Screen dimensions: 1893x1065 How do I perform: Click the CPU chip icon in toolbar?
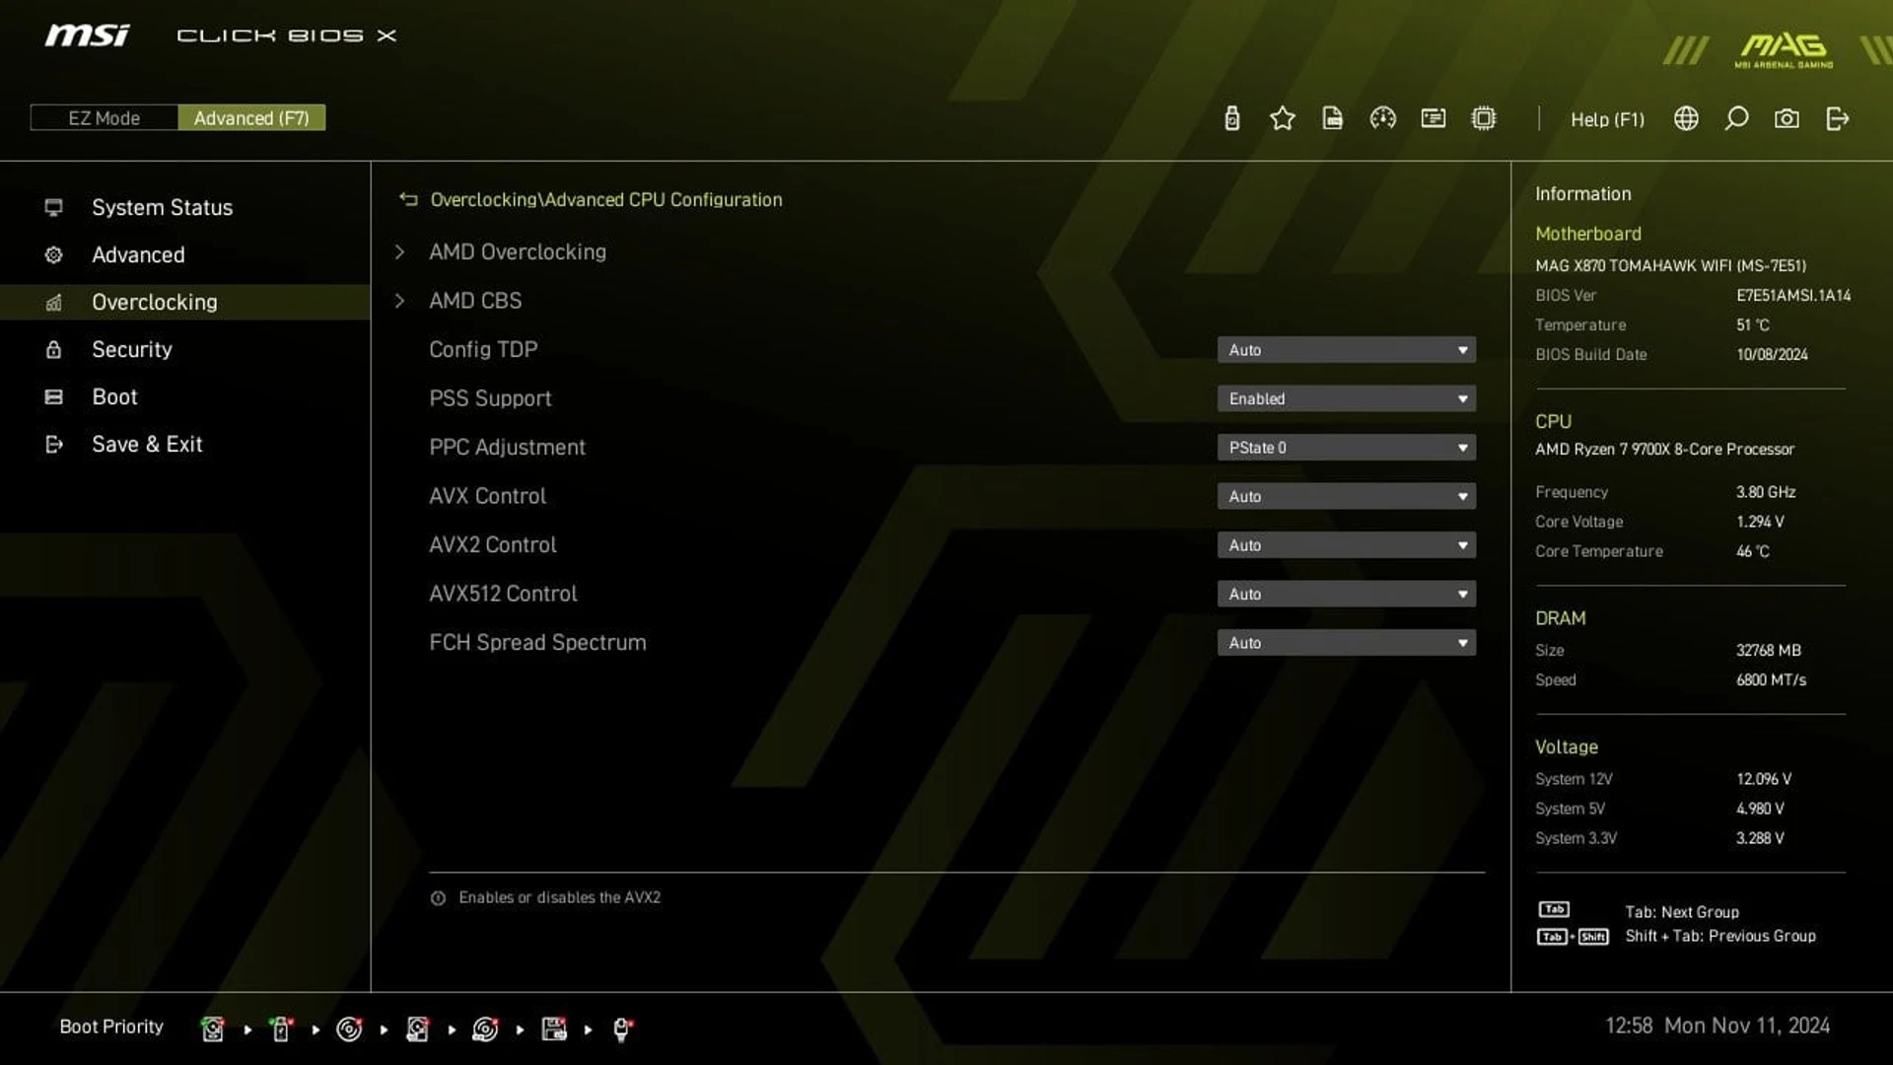[1483, 118]
